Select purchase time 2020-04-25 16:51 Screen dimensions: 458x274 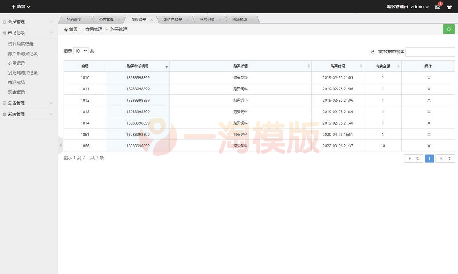tap(338, 135)
